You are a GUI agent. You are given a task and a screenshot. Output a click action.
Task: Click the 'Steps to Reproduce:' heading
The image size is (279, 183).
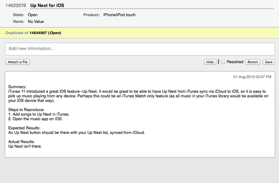(x=27, y=110)
